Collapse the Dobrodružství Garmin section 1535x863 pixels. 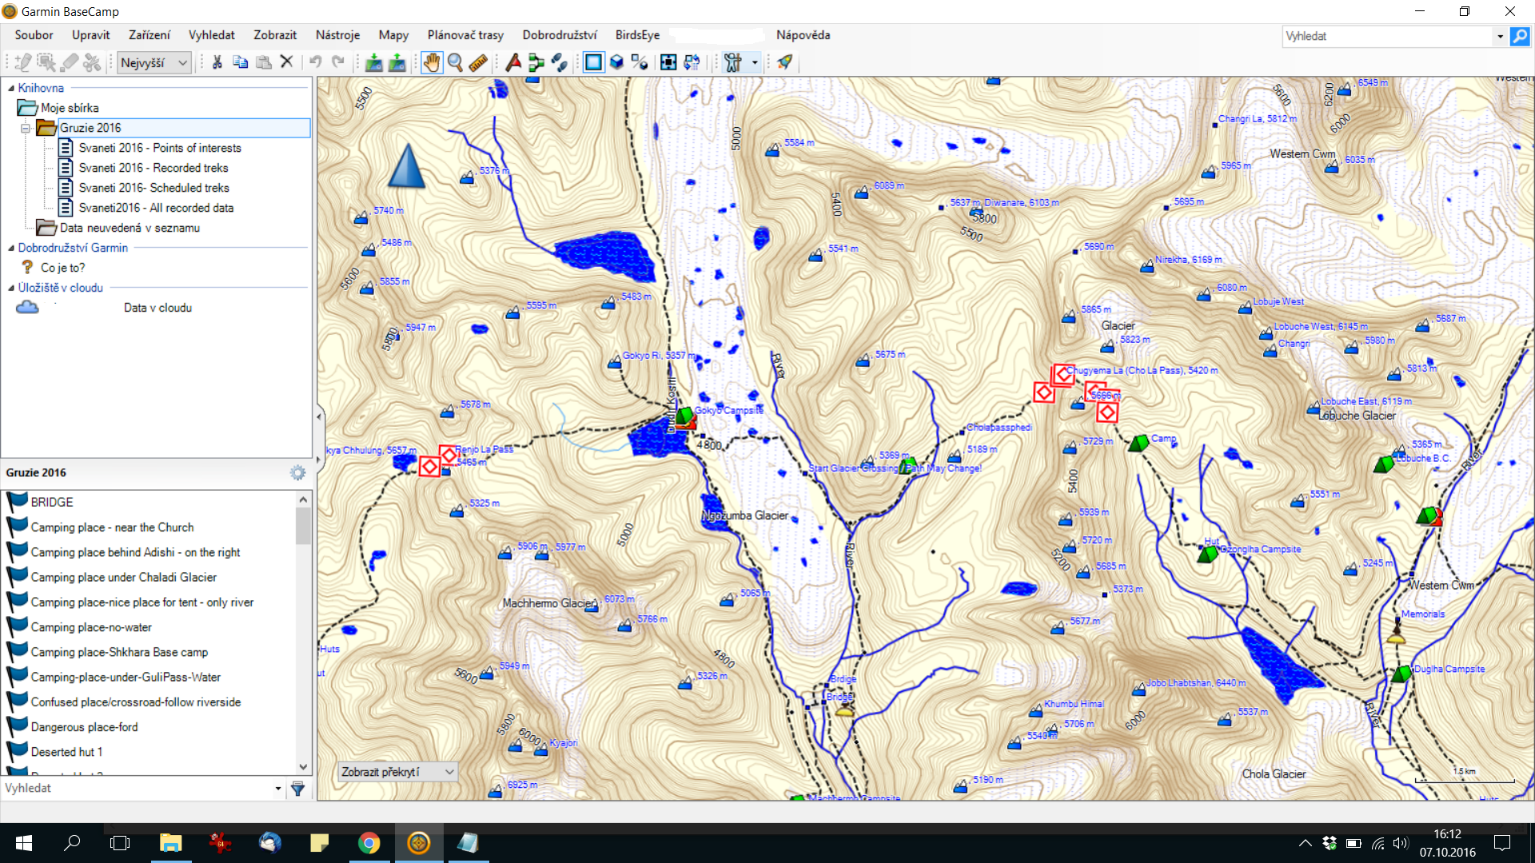[x=11, y=248]
